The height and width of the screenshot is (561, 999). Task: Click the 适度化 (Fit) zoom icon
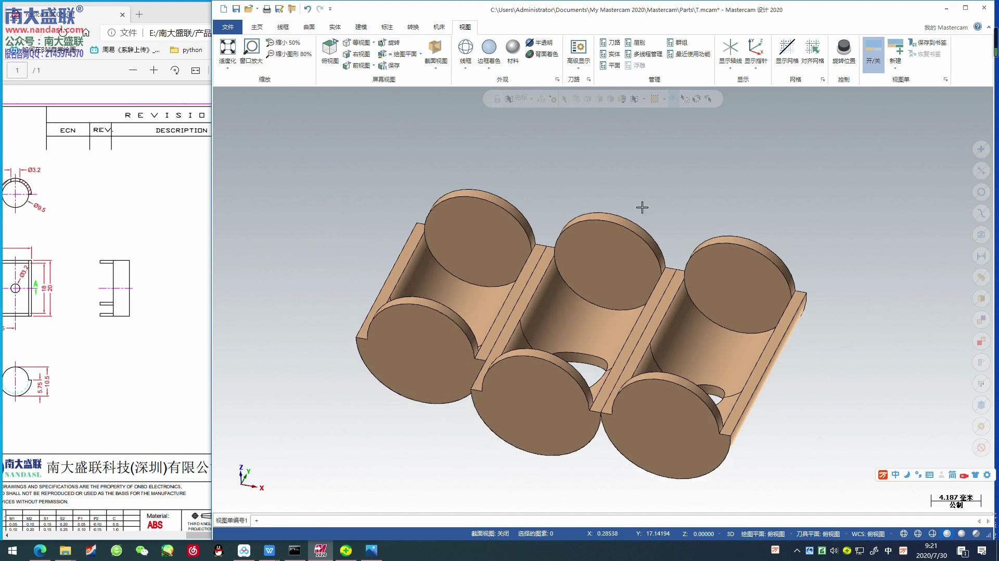click(x=227, y=47)
